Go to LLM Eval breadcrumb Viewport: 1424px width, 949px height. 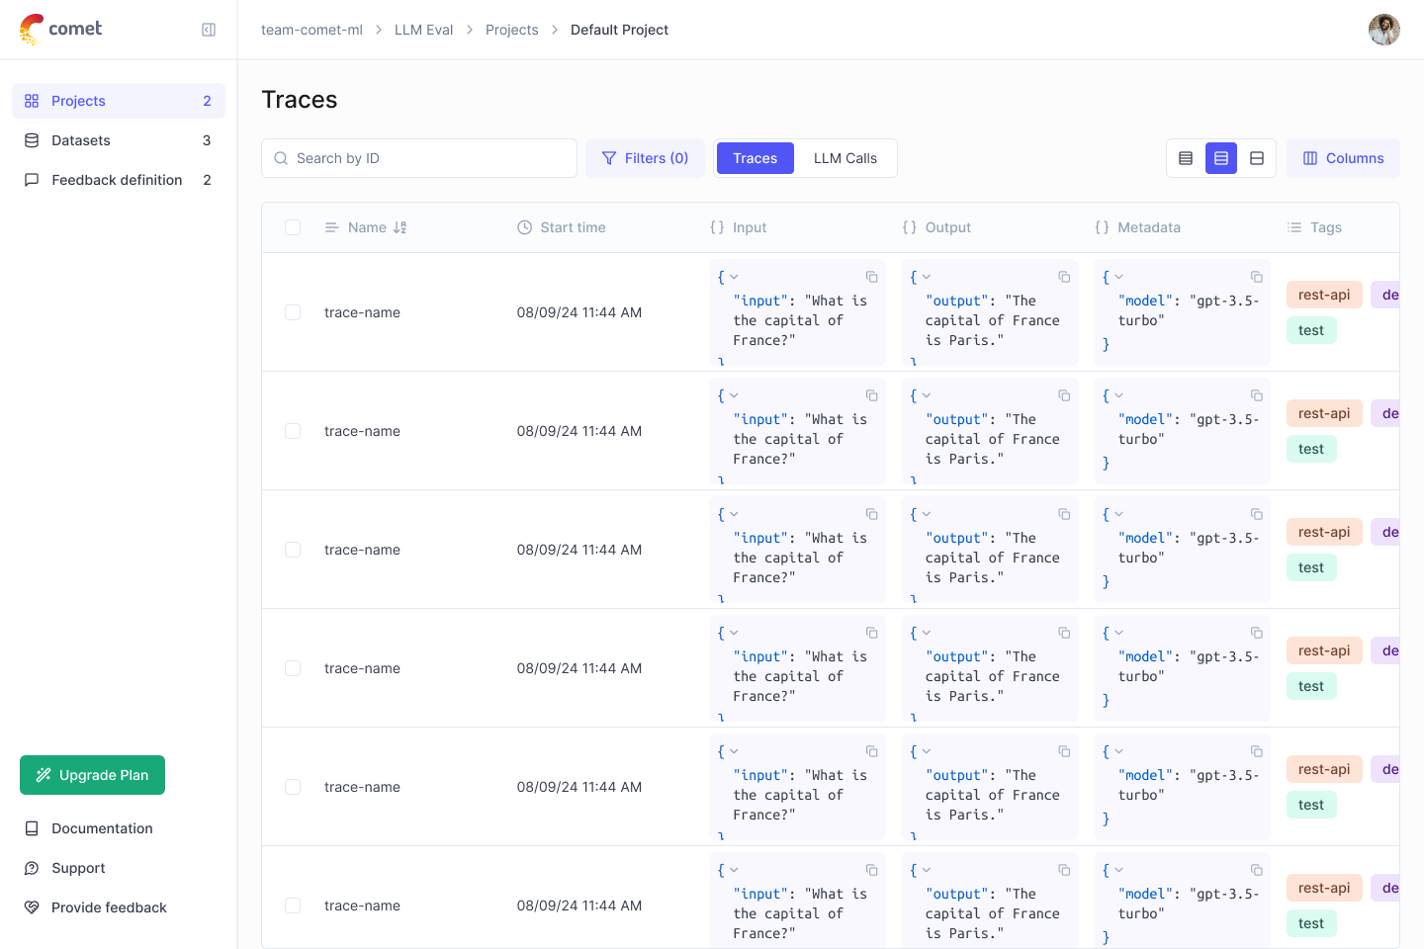click(424, 30)
